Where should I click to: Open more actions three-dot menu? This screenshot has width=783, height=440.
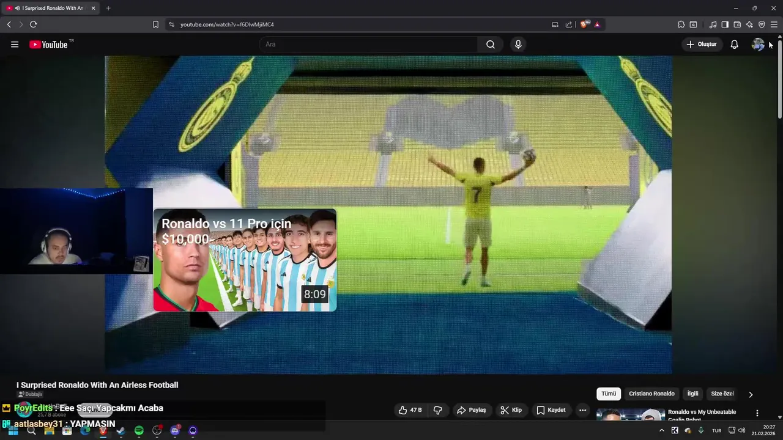coord(582,410)
